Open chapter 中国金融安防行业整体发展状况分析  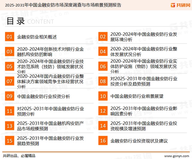144,52
